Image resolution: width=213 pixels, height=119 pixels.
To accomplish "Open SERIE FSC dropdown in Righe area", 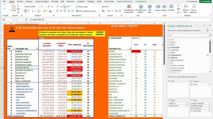I will 186,103.
